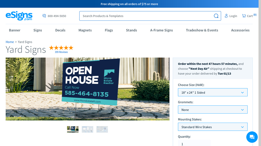Click the Search Products & Templates field
This screenshot has width=261, height=146.
point(147,16)
